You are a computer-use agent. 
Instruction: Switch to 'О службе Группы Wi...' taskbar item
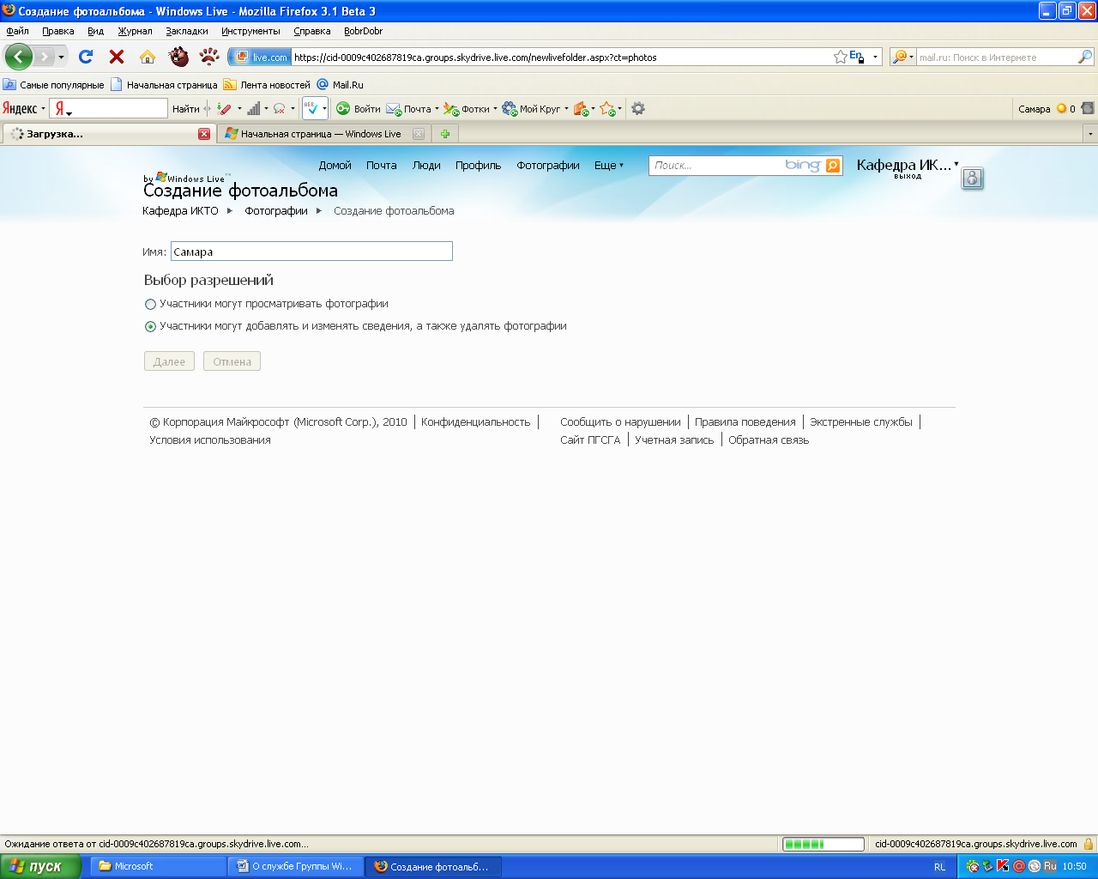coord(296,866)
